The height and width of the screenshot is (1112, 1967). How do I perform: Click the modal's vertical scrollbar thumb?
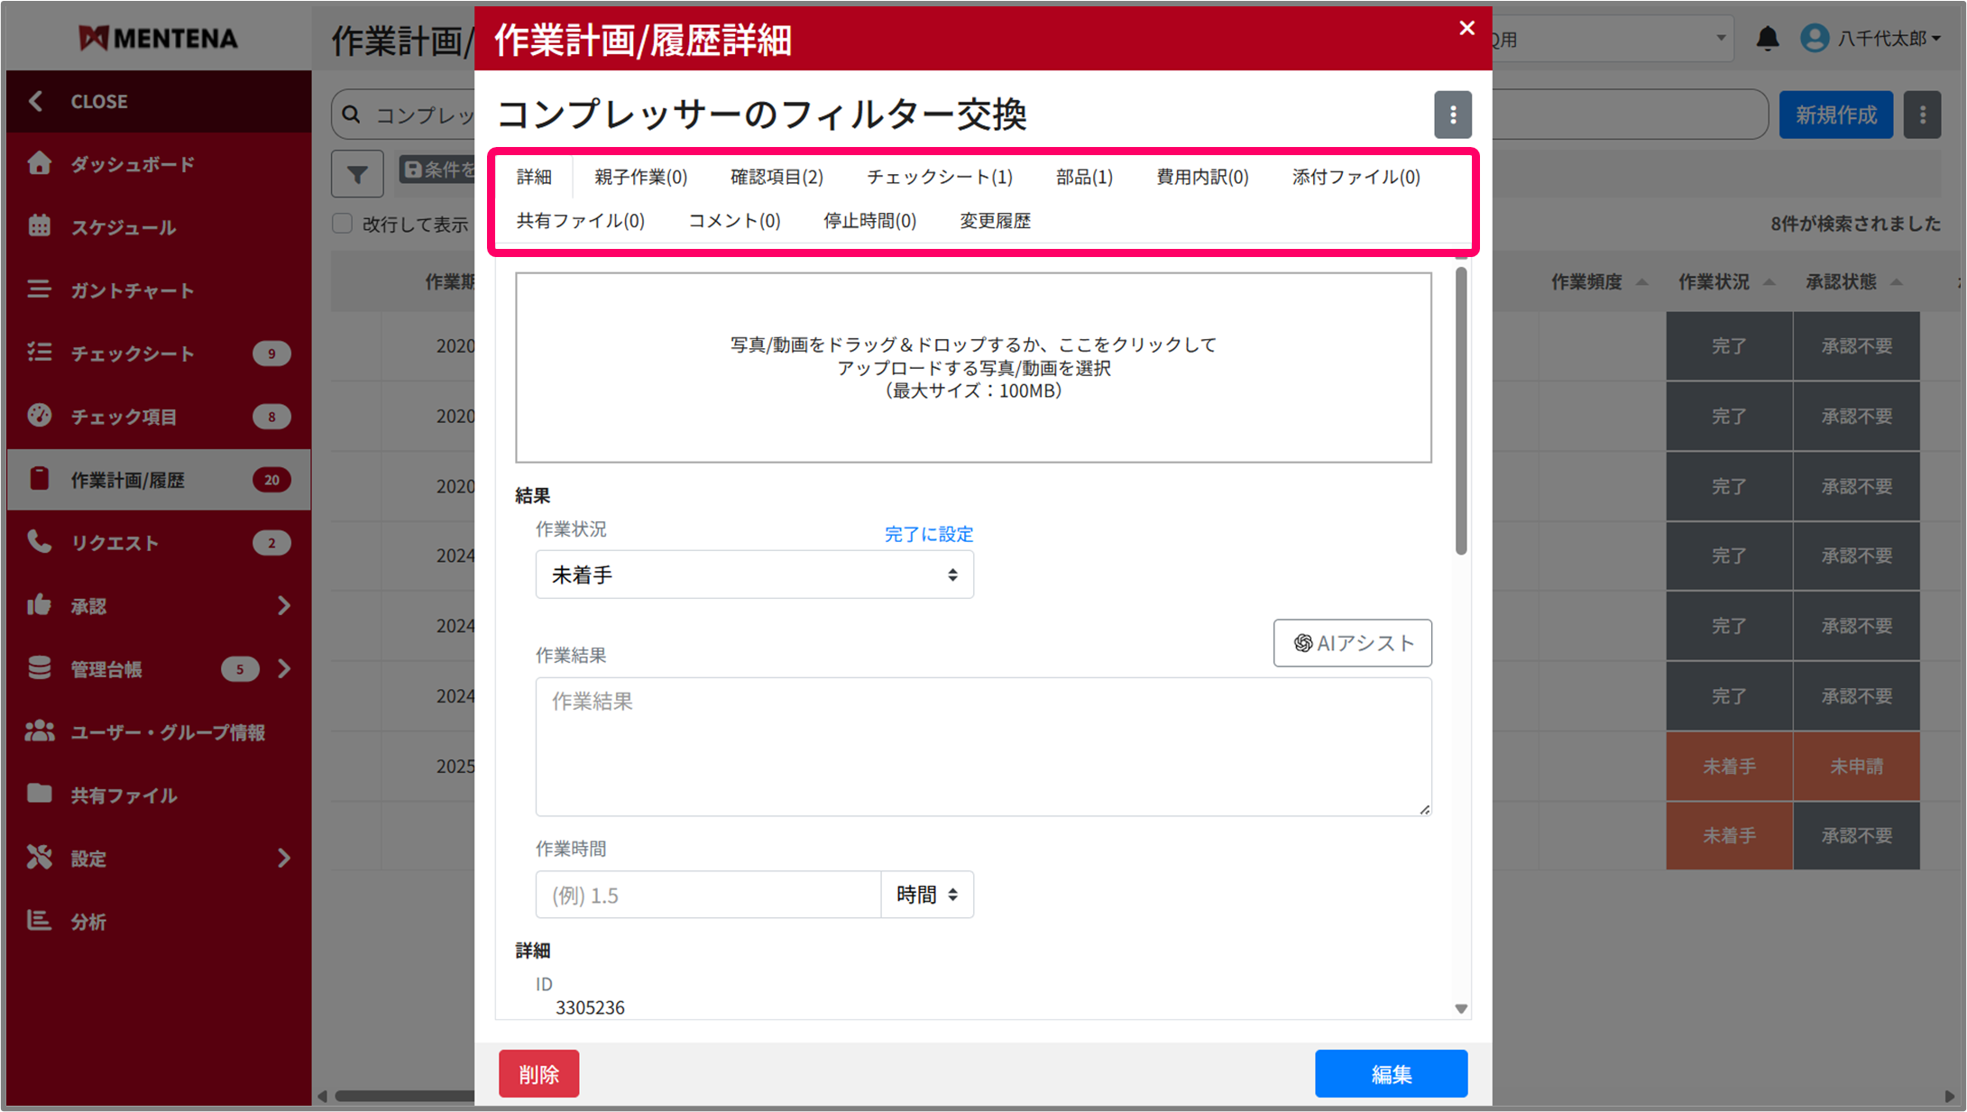(x=1460, y=410)
